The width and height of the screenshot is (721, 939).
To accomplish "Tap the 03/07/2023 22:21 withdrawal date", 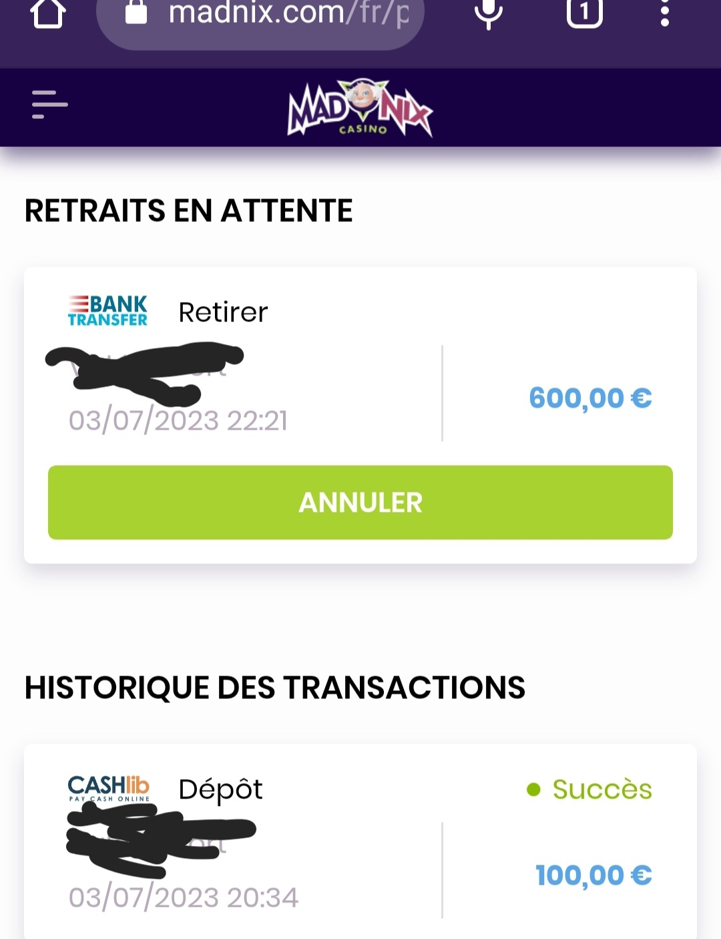I will (178, 420).
